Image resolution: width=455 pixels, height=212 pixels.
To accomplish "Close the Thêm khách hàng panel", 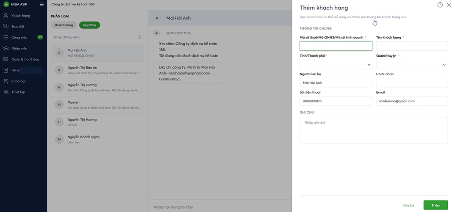I will tap(449, 5).
